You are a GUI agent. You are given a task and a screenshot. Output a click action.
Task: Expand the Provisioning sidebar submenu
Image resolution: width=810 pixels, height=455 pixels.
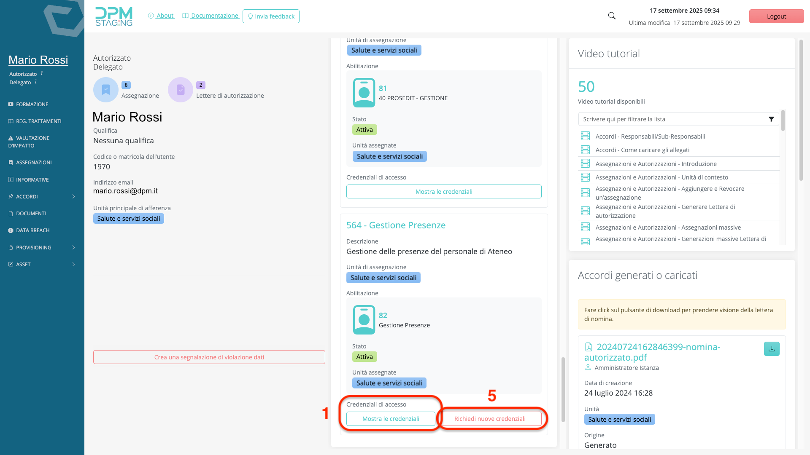pos(73,248)
